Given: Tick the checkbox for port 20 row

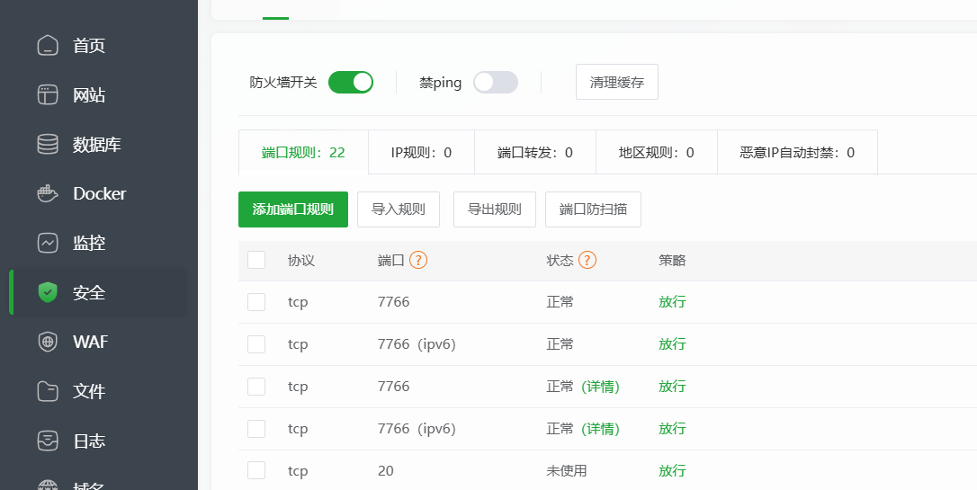Looking at the screenshot, I should click(x=256, y=470).
